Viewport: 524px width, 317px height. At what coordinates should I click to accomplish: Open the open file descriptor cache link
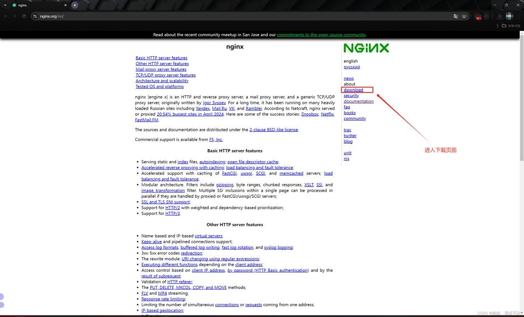click(252, 162)
